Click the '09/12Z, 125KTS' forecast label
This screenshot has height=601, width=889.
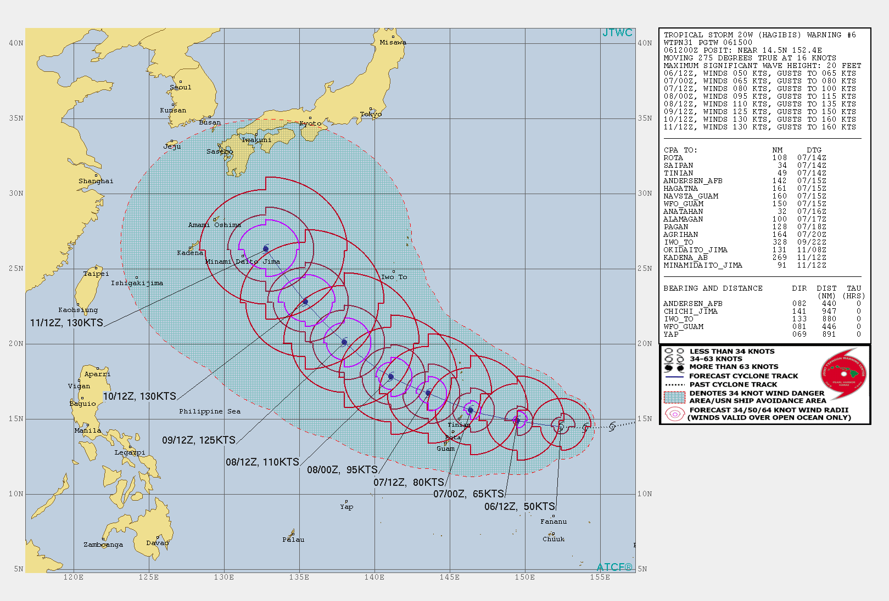tap(199, 440)
